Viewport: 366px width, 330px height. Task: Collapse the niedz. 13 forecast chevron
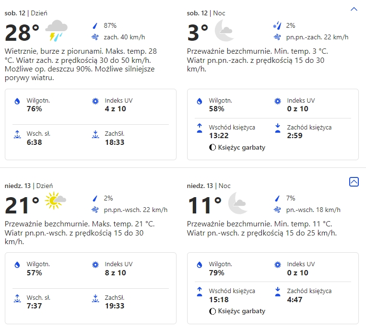[x=354, y=181]
